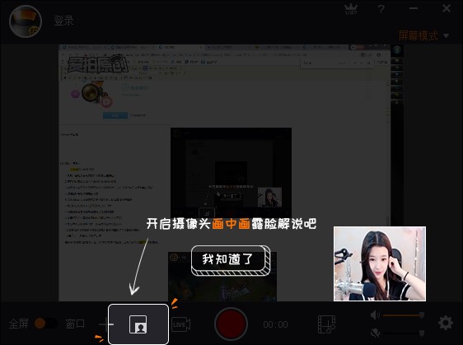Open settings via the gear icon
Viewport: 463px width, 345px height.
[x=446, y=323]
